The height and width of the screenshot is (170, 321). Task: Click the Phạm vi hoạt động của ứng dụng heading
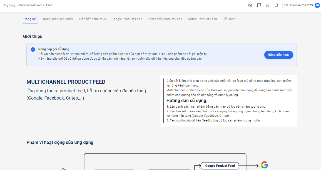60,143
